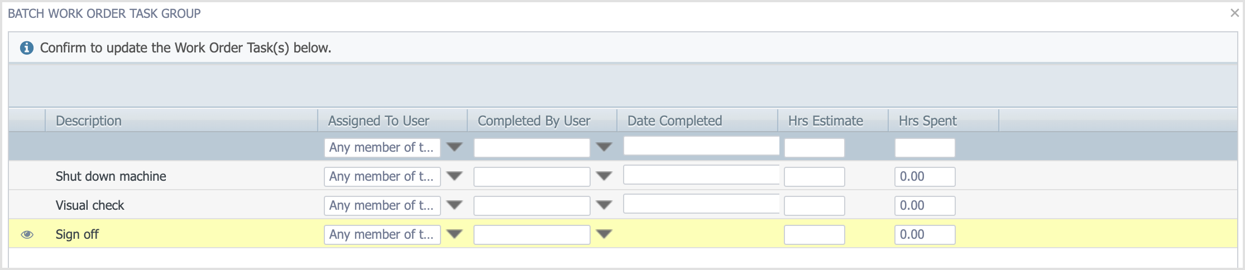This screenshot has width=1245, height=270.
Task: Open the batch header Assigned To User dropdown arrow
Action: (455, 147)
